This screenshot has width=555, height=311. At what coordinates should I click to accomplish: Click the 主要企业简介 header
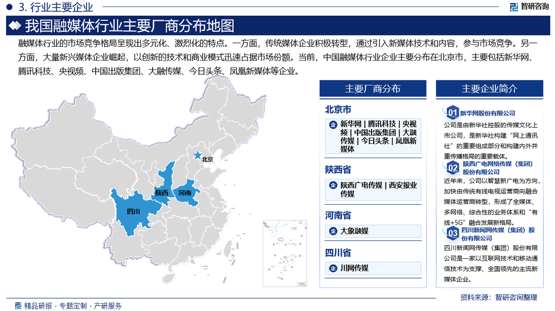[x=489, y=89]
